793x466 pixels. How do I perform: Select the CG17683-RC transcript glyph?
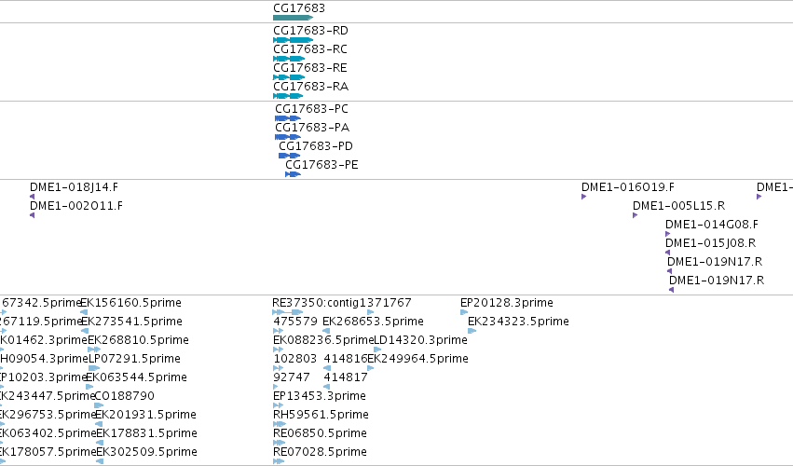[289, 59]
